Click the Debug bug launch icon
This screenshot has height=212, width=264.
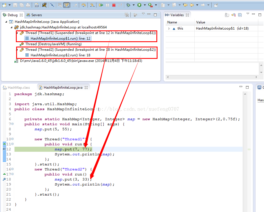(x=129, y=5)
